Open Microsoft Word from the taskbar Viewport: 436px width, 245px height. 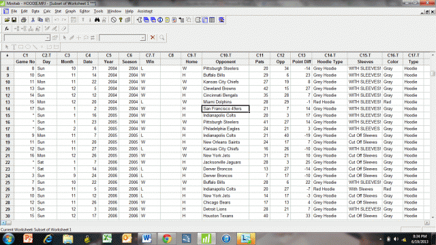pos(146,239)
